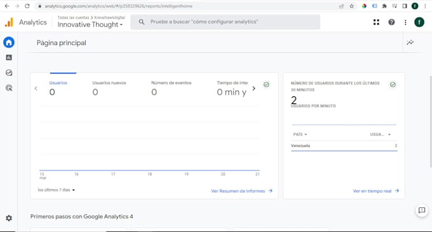This screenshot has width=432, height=232.
Task: Open the Google apps grid icon
Action: [376, 22]
